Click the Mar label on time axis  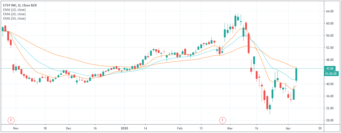click(x=230, y=128)
